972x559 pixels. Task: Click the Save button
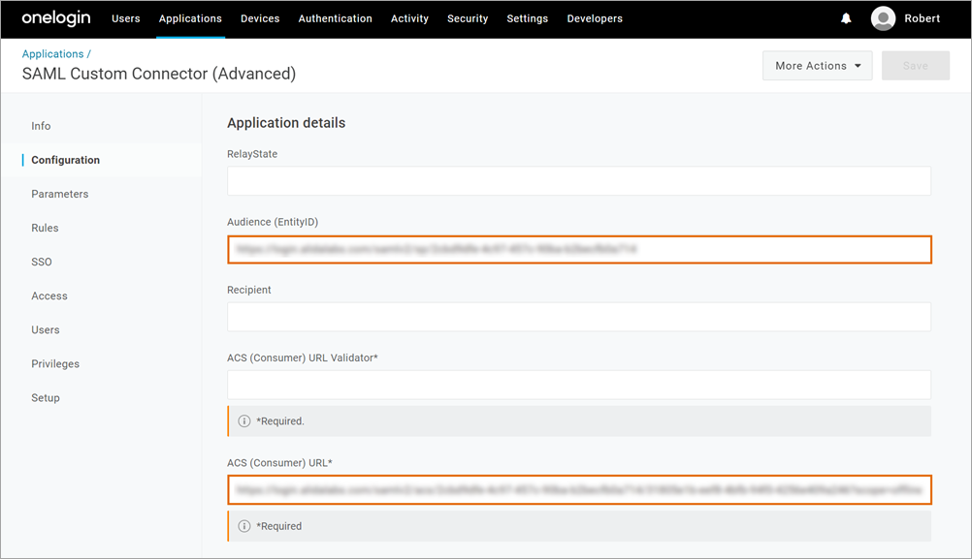pyautogui.click(x=915, y=65)
